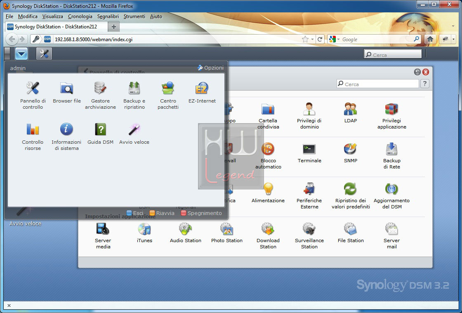This screenshot has width=462, height=313.
Task: Open the Visualizza menu
Action: (x=53, y=16)
